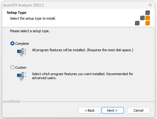Click the Custom option label text
This screenshot has height=119, width=157.
tap(21, 67)
